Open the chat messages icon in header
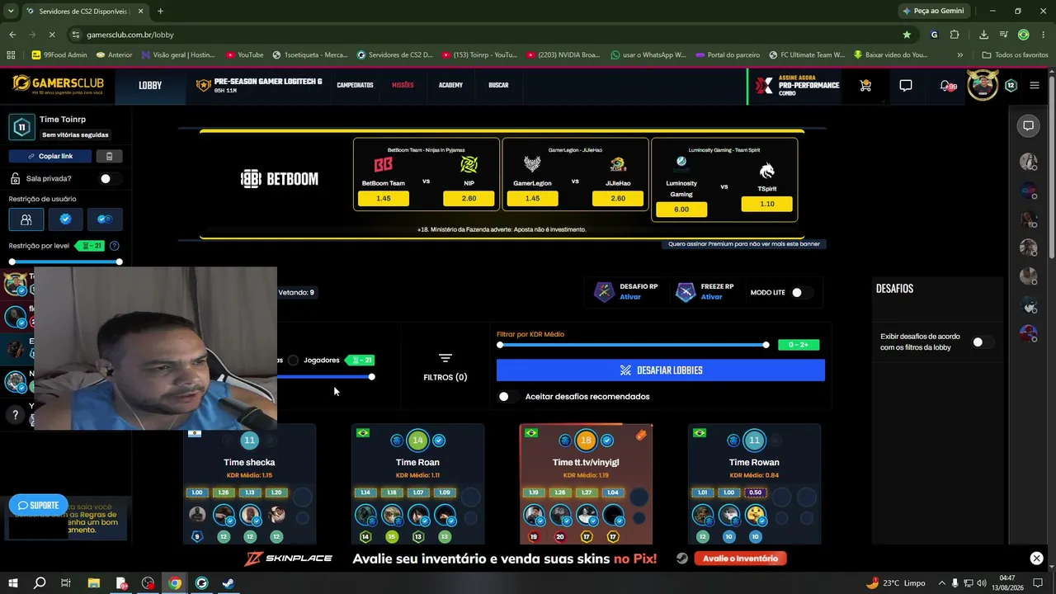 coord(906,85)
